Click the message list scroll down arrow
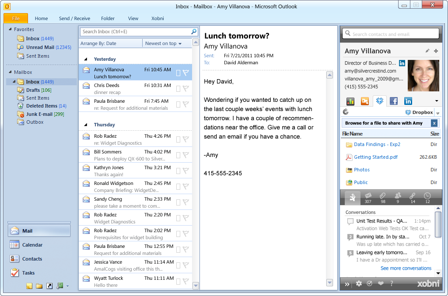448x296 pixels. [x=196, y=286]
